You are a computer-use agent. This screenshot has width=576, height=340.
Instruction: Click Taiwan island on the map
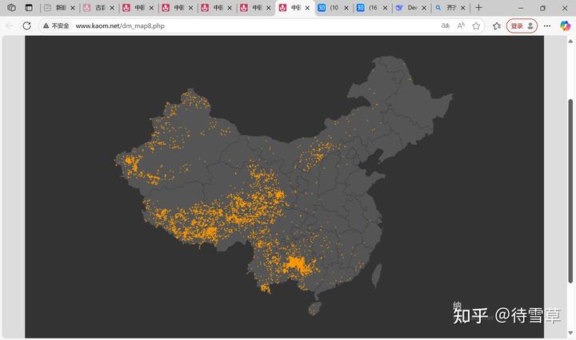click(x=377, y=276)
